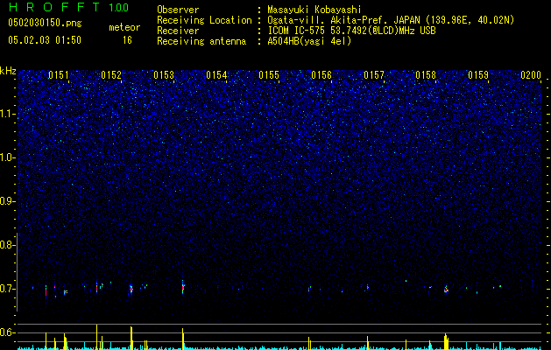
Task: Select the file name 0502030150.png
Action: pos(45,24)
